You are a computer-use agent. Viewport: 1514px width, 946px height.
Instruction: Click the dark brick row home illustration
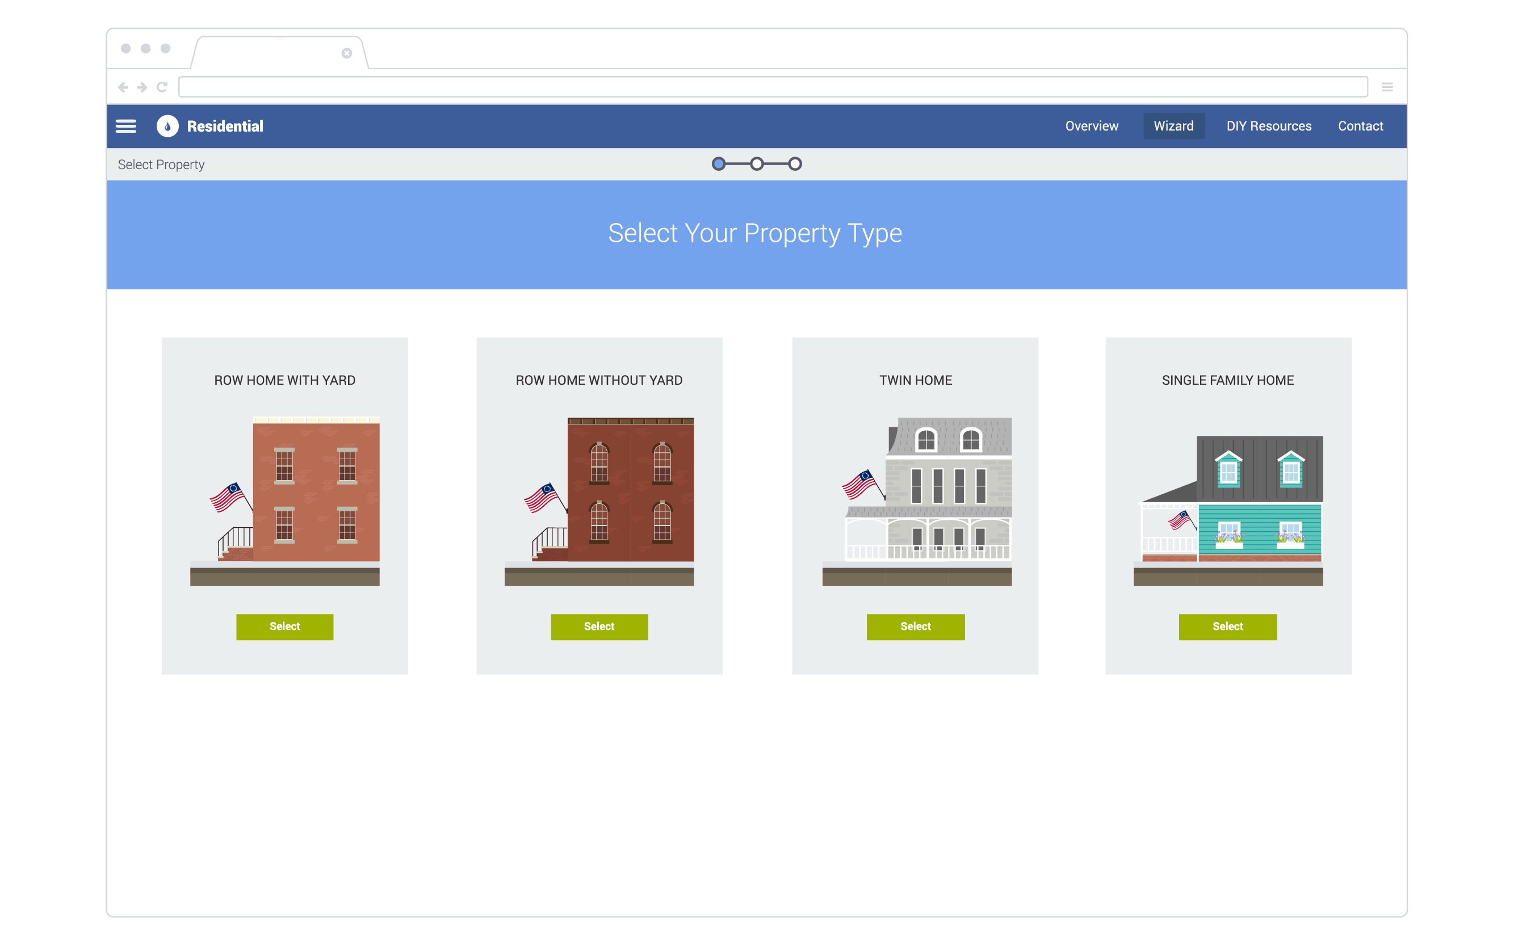[x=599, y=501]
